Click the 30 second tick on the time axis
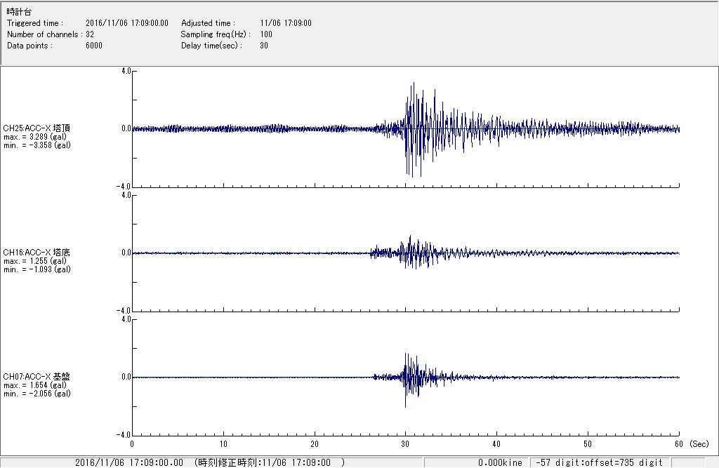Viewport: 719px width, 468px height. [x=405, y=443]
